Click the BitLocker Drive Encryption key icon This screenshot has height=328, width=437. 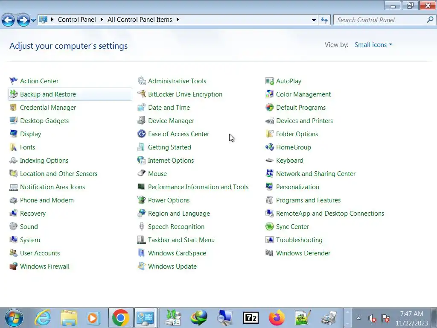[142, 94]
